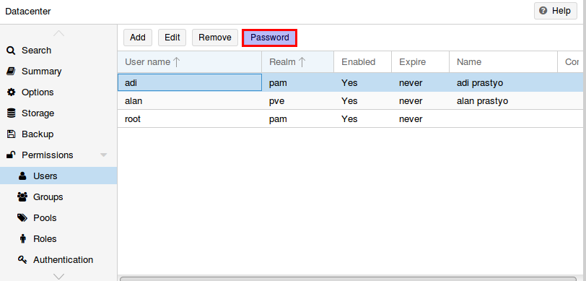The image size is (586, 281).
Task: Select the user row 'root'
Action: (350, 119)
